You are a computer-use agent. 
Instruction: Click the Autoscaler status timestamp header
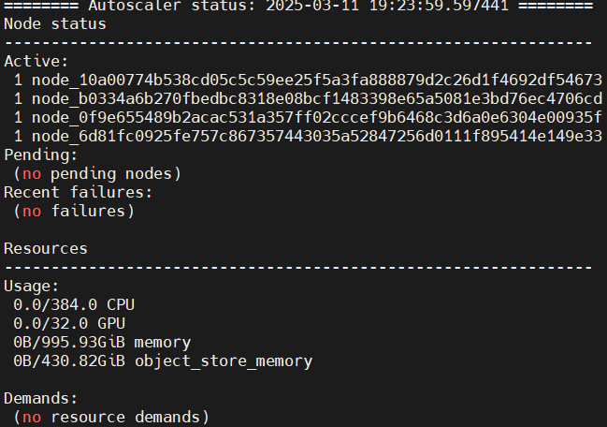tap(298, 6)
